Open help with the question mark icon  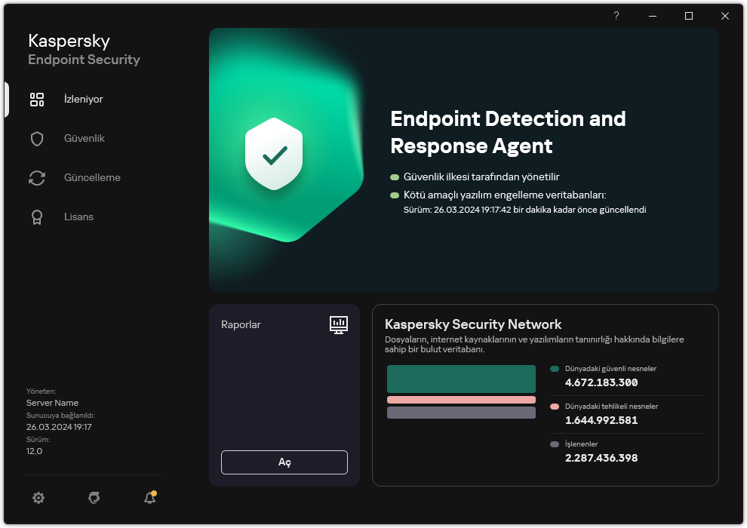point(616,16)
